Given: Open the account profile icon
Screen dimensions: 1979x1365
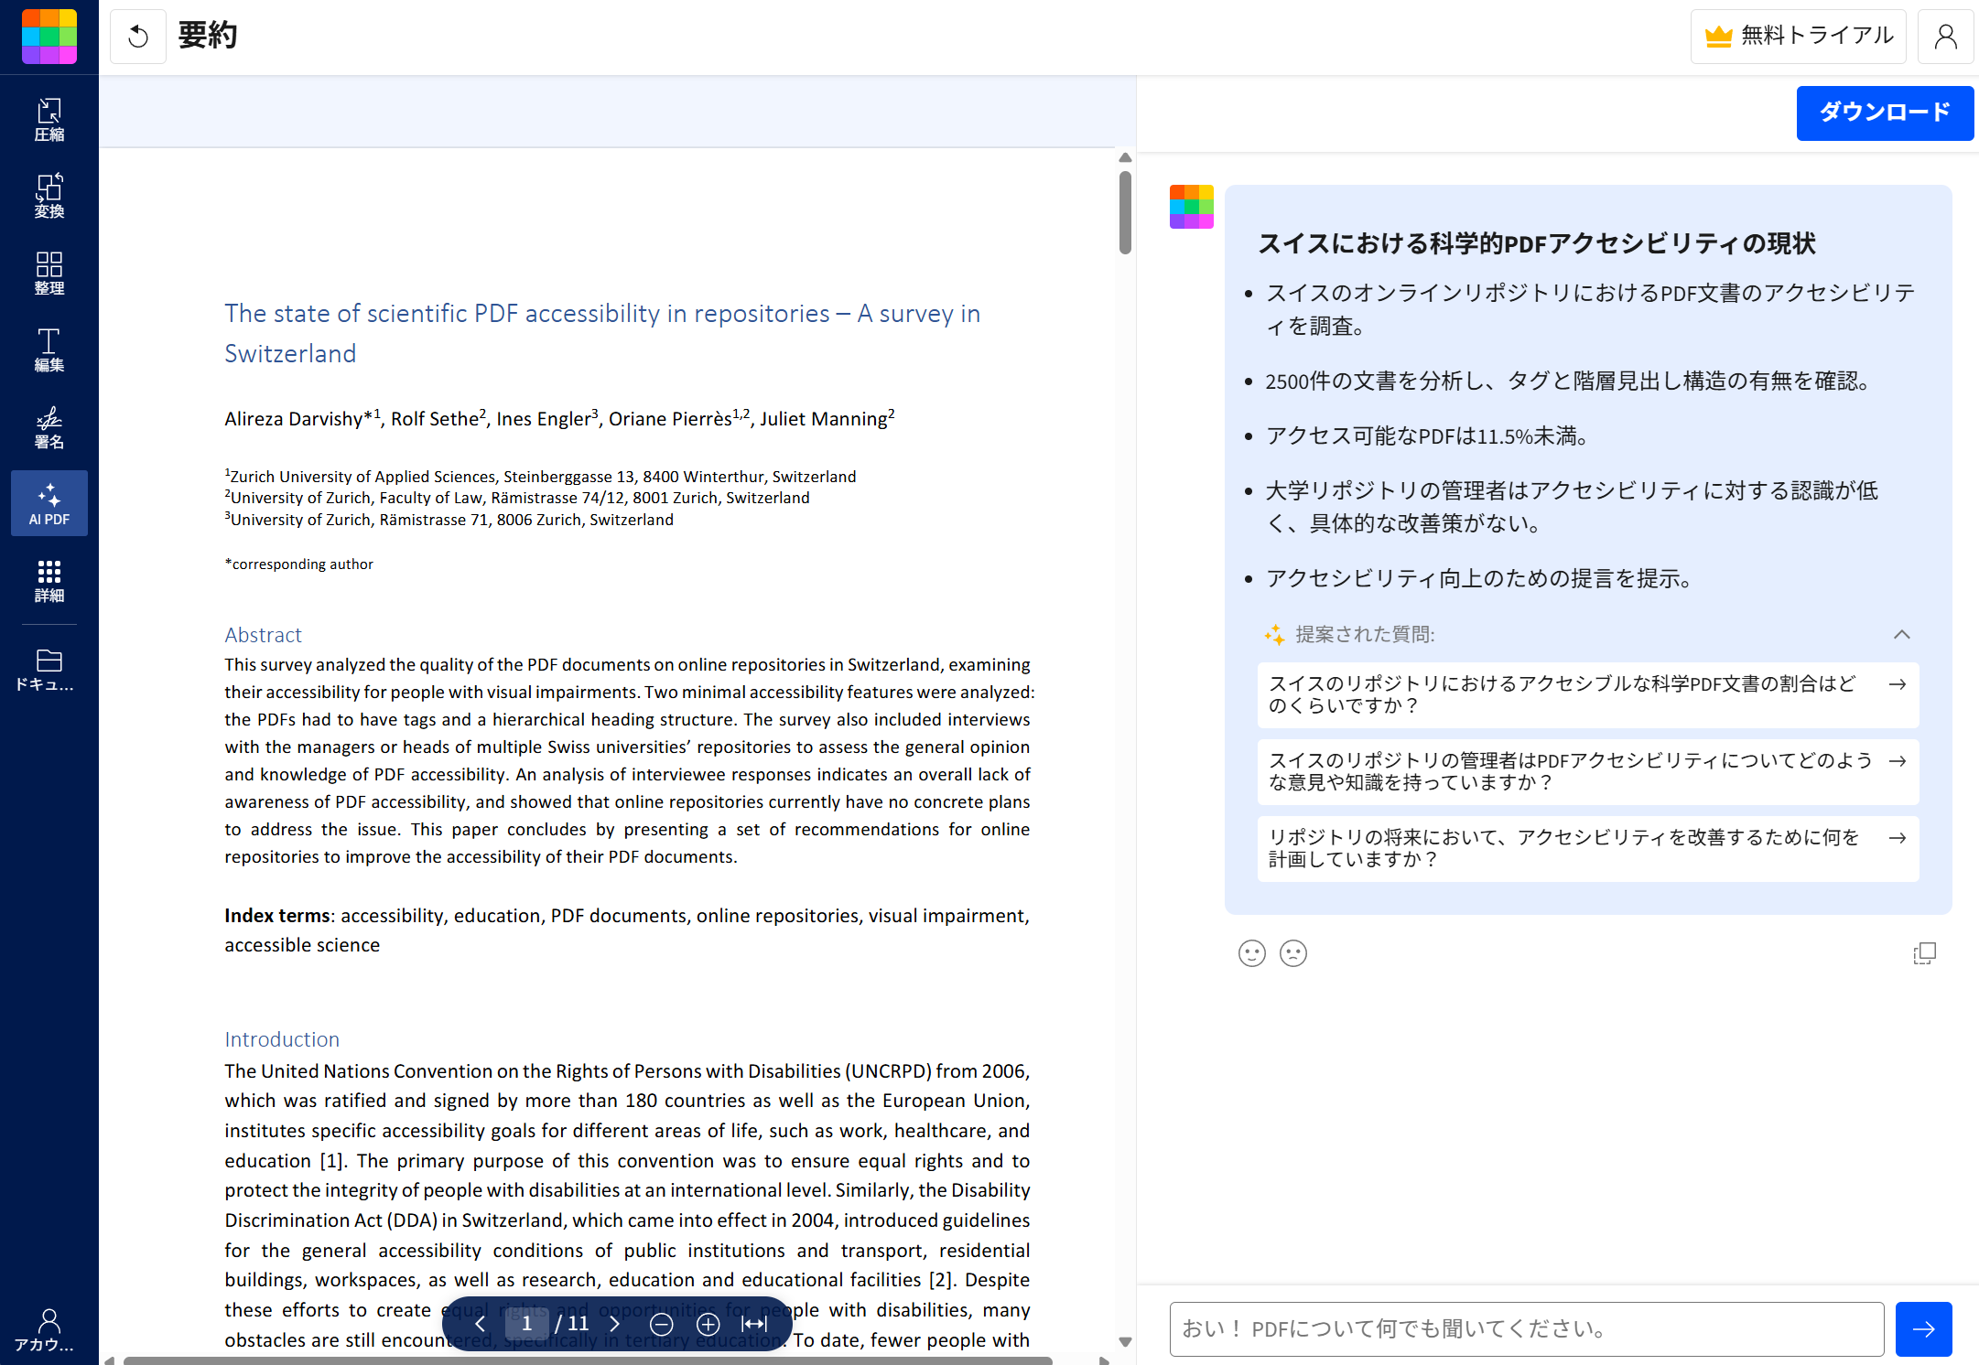Looking at the screenshot, I should (x=1946, y=36).
